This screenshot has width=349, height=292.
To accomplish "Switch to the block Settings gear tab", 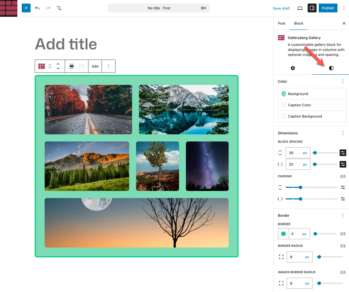I will point(292,68).
